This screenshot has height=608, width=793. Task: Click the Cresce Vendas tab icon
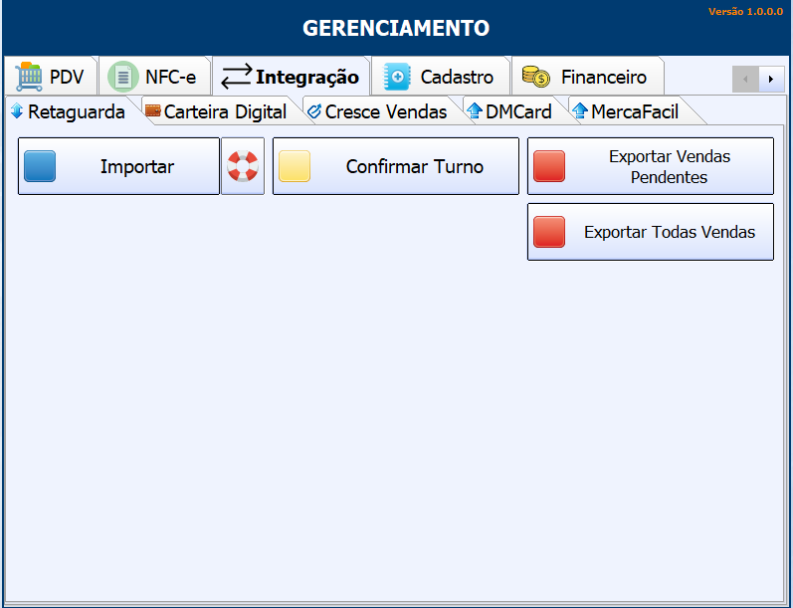point(314,111)
